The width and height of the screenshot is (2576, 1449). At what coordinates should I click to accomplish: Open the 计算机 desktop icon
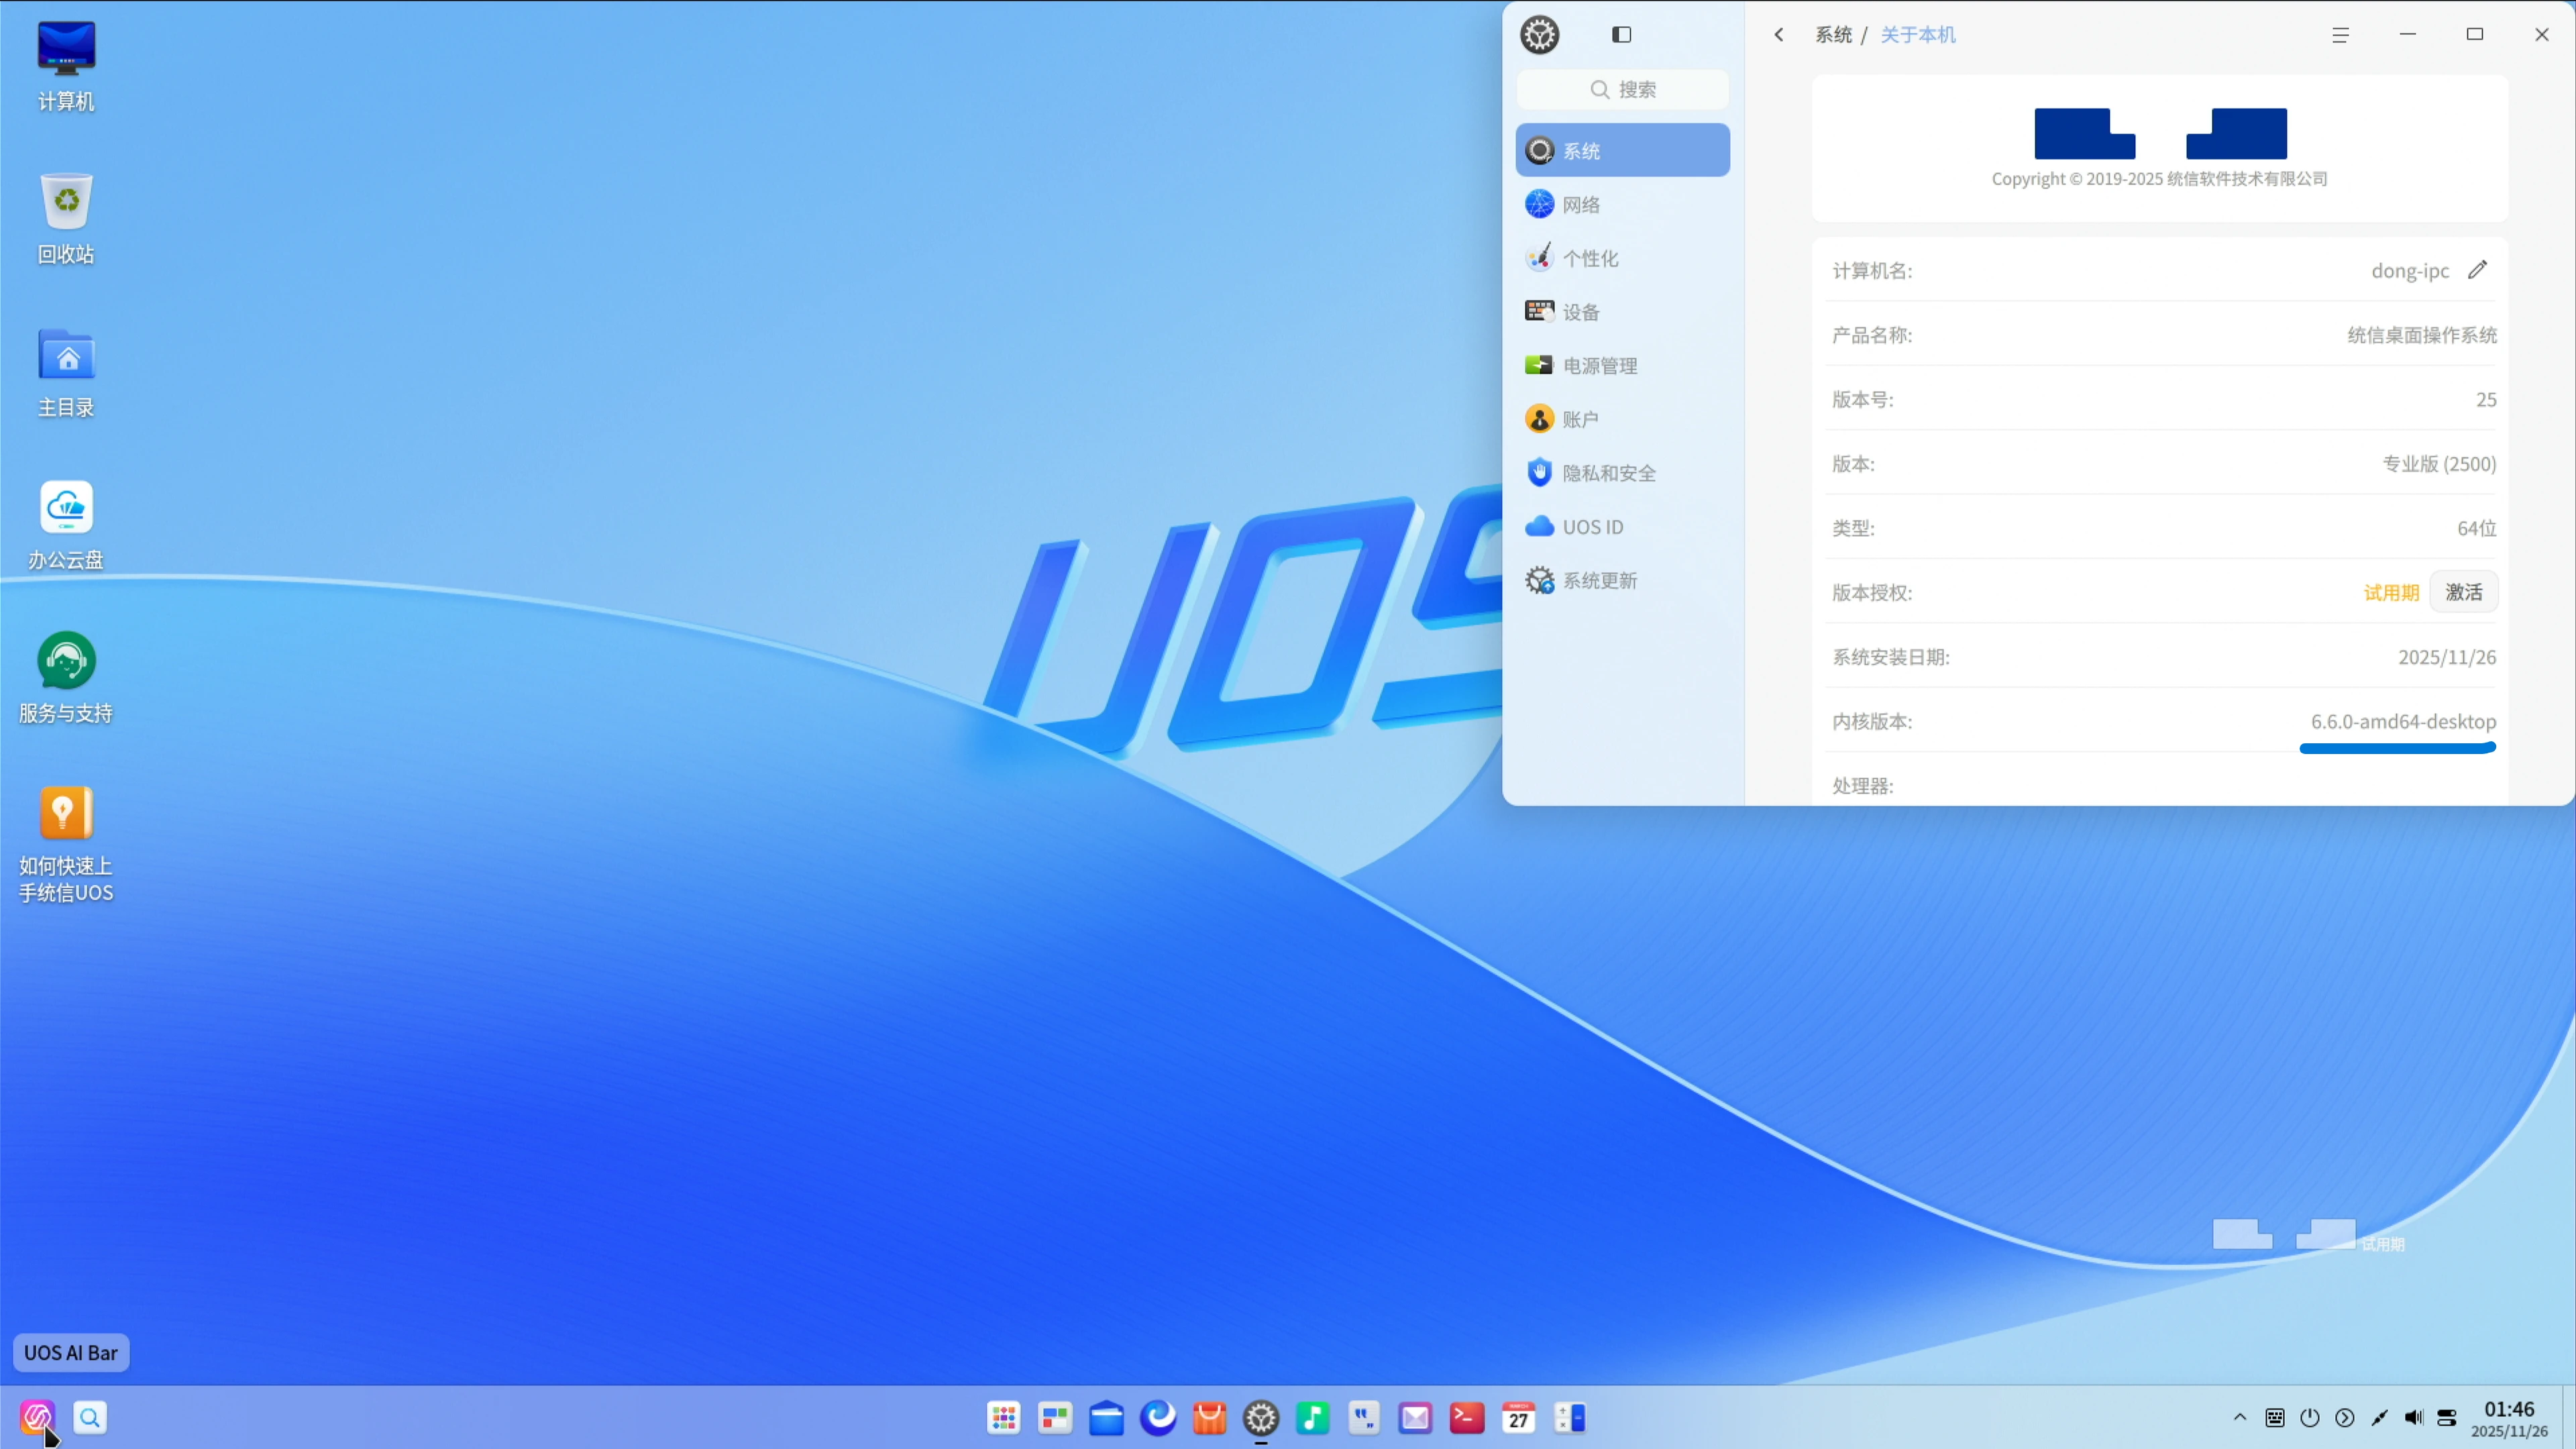pos(66,66)
